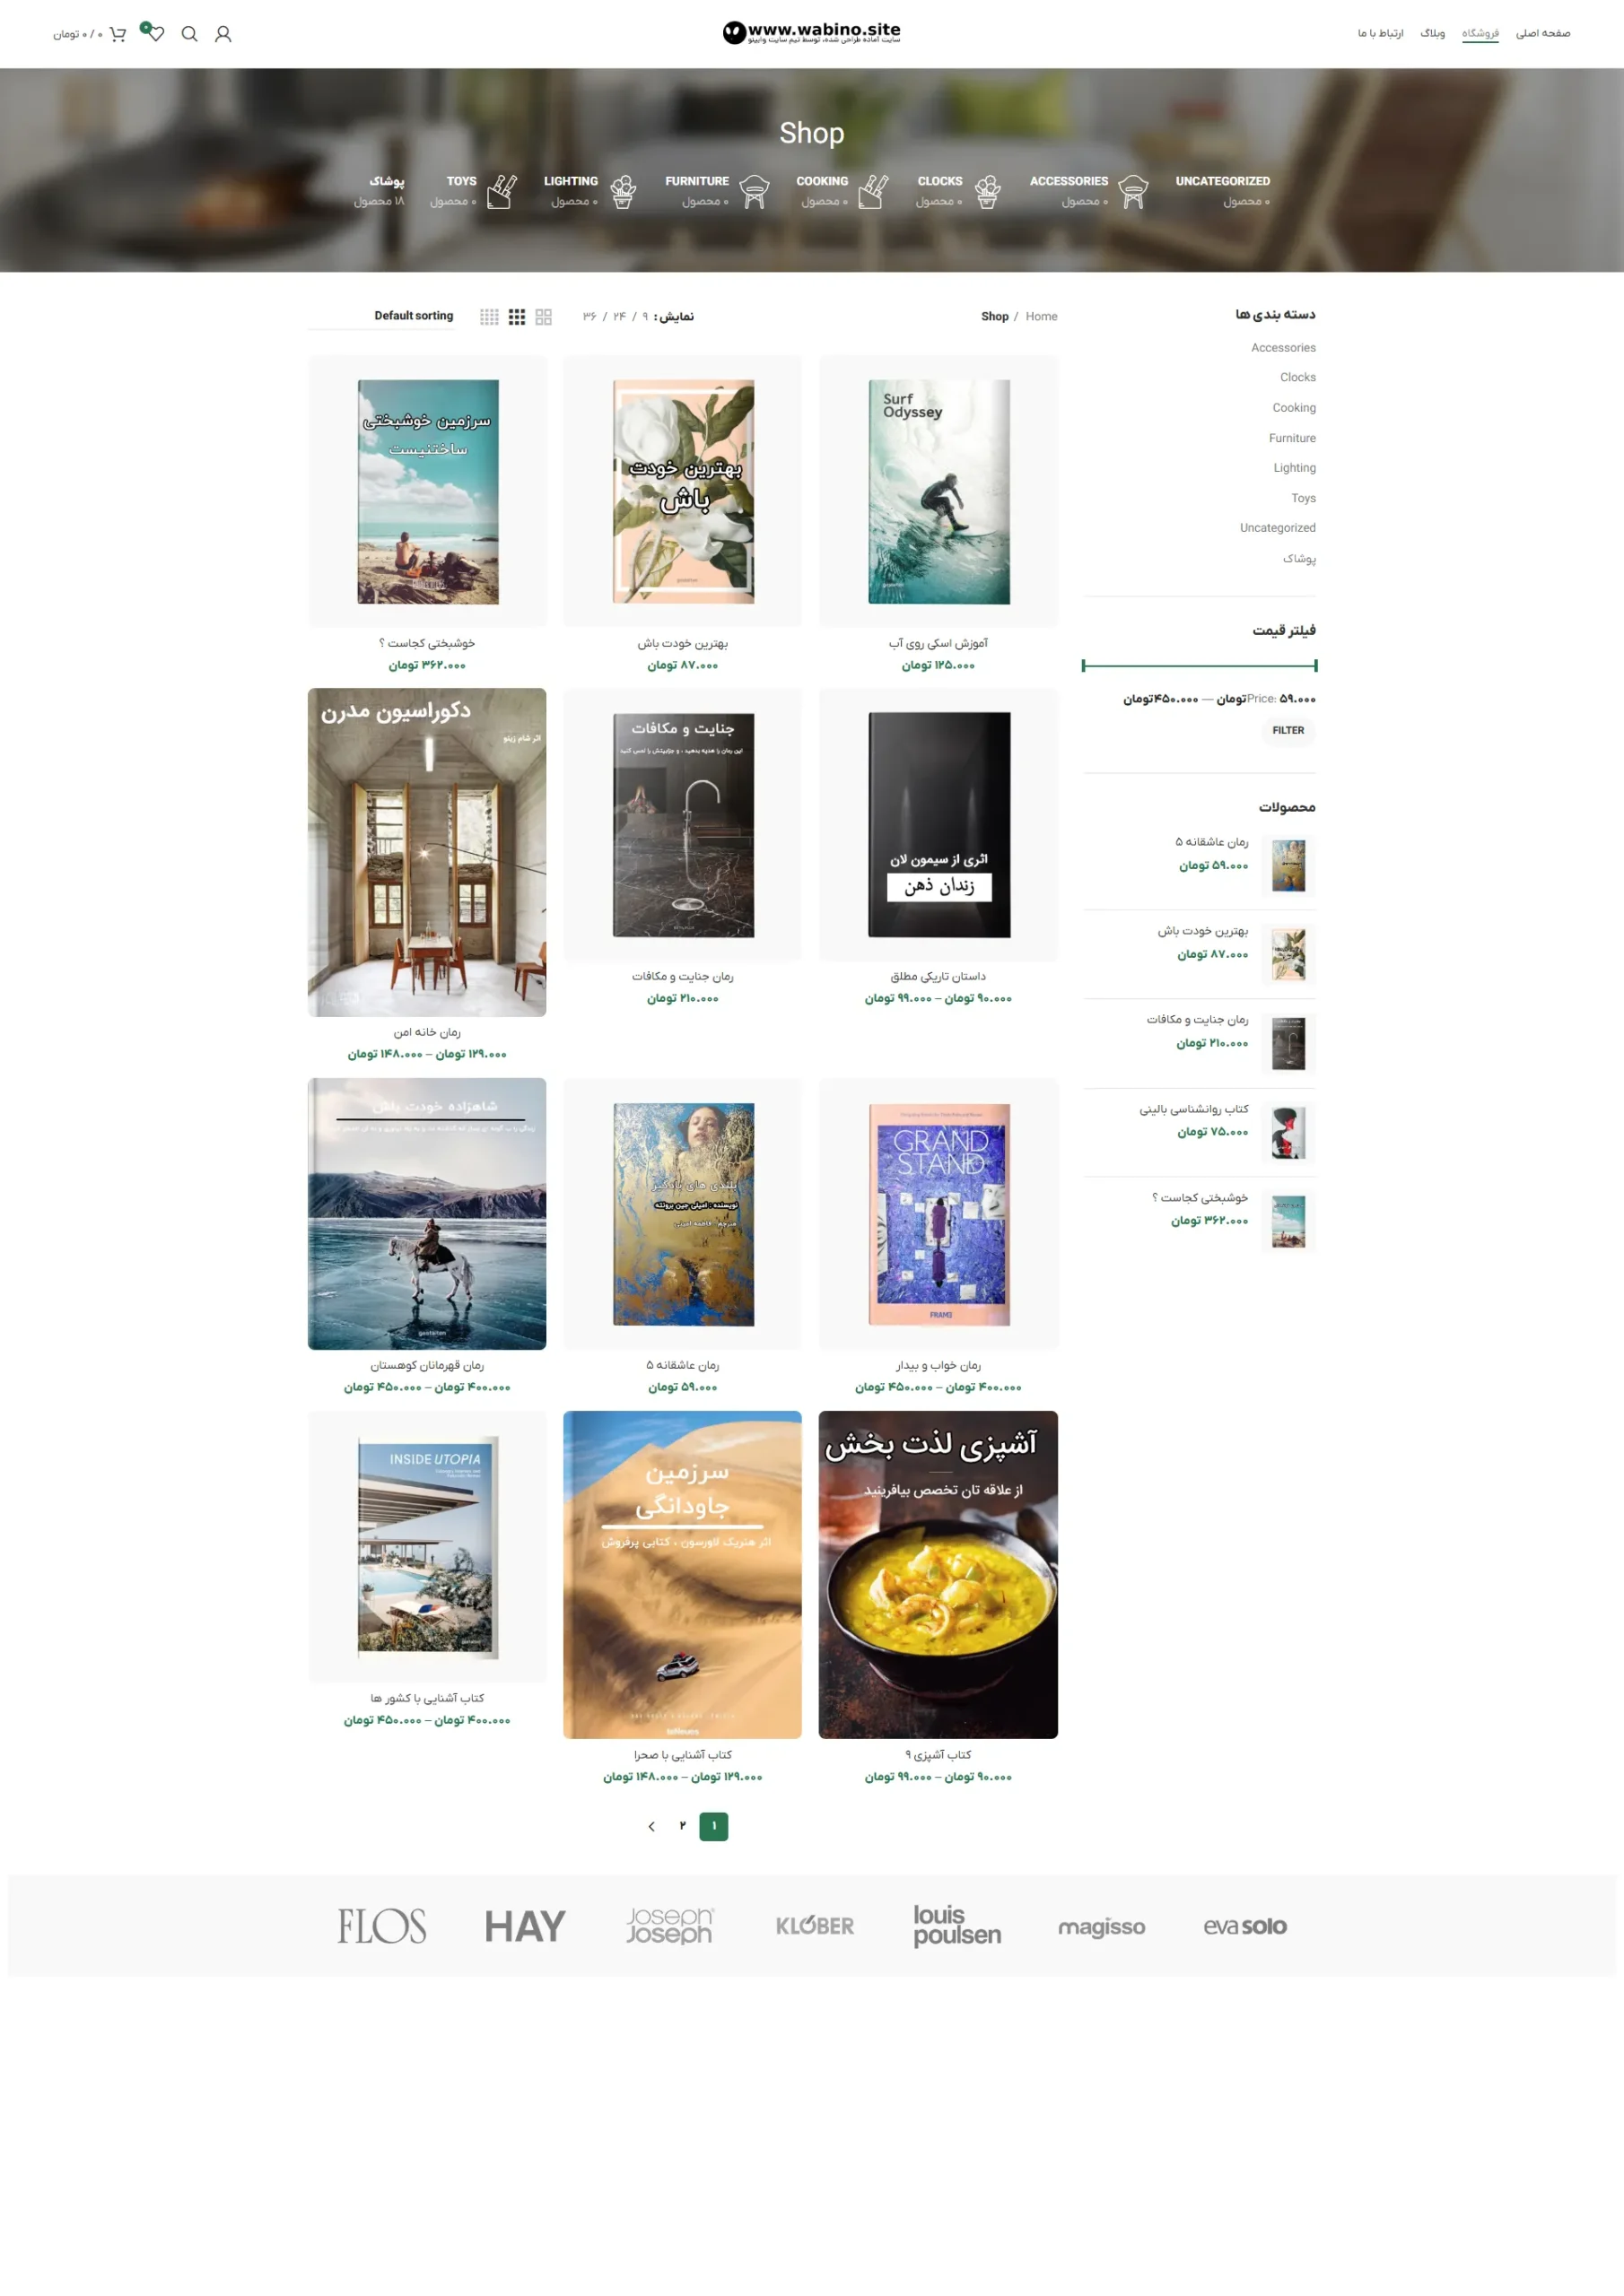Click the search magnifier icon
The width and height of the screenshot is (1624, 2296).
coord(189,34)
